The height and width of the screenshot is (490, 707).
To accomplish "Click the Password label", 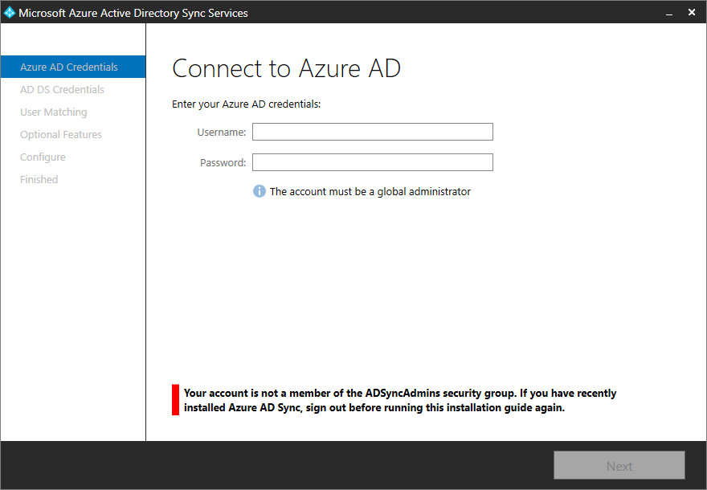I will 223,163.
